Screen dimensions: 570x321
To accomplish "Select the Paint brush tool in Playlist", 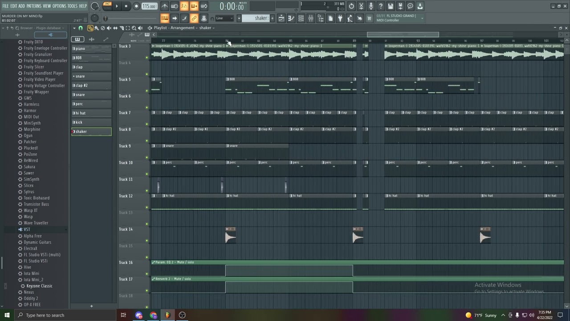I will pyautogui.click(x=97, y=28).
